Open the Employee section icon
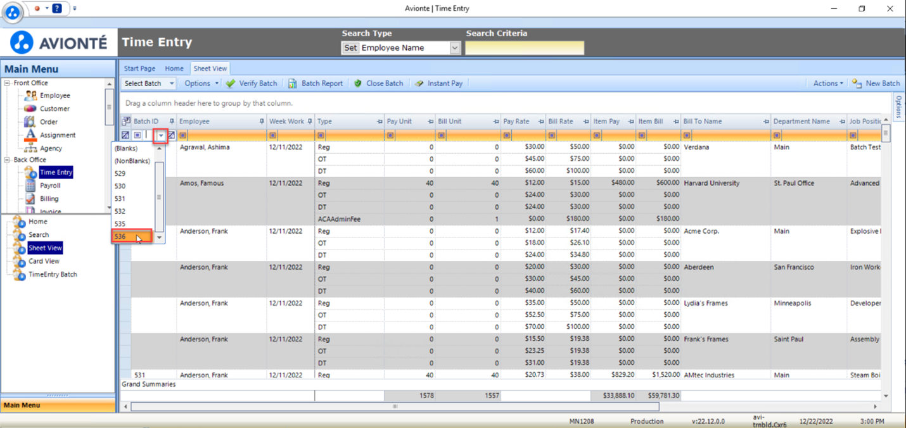 click(x=30, y=96)
